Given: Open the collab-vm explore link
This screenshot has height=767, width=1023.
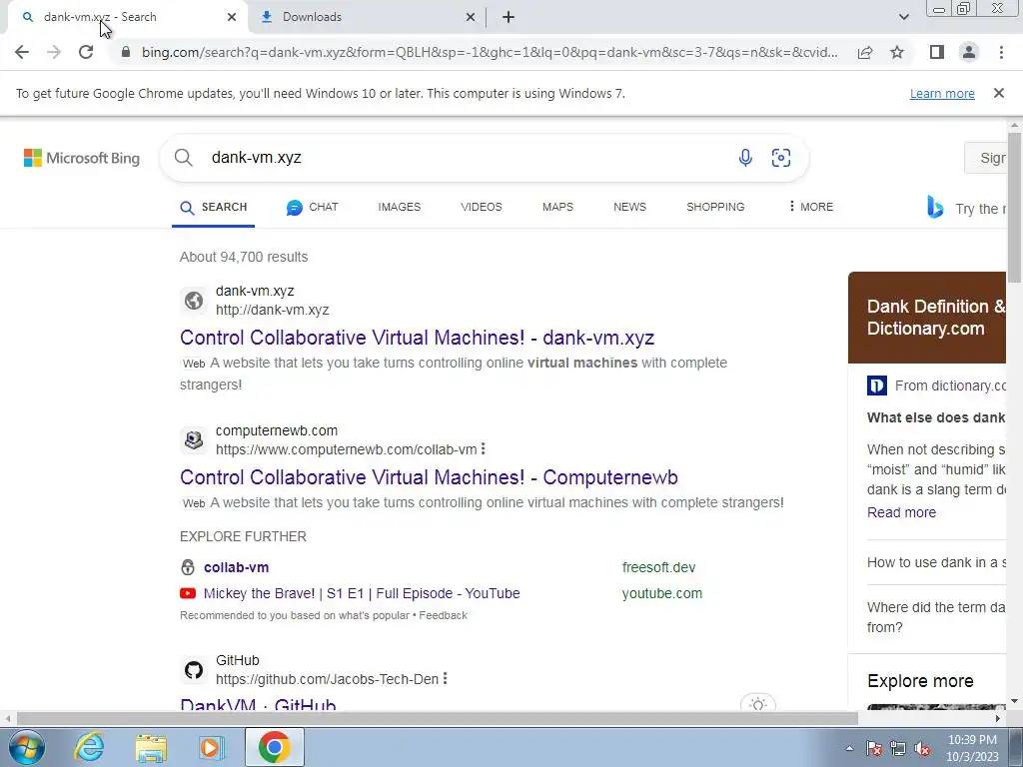Looking at the screenshot, I should [x=236, y=567].
